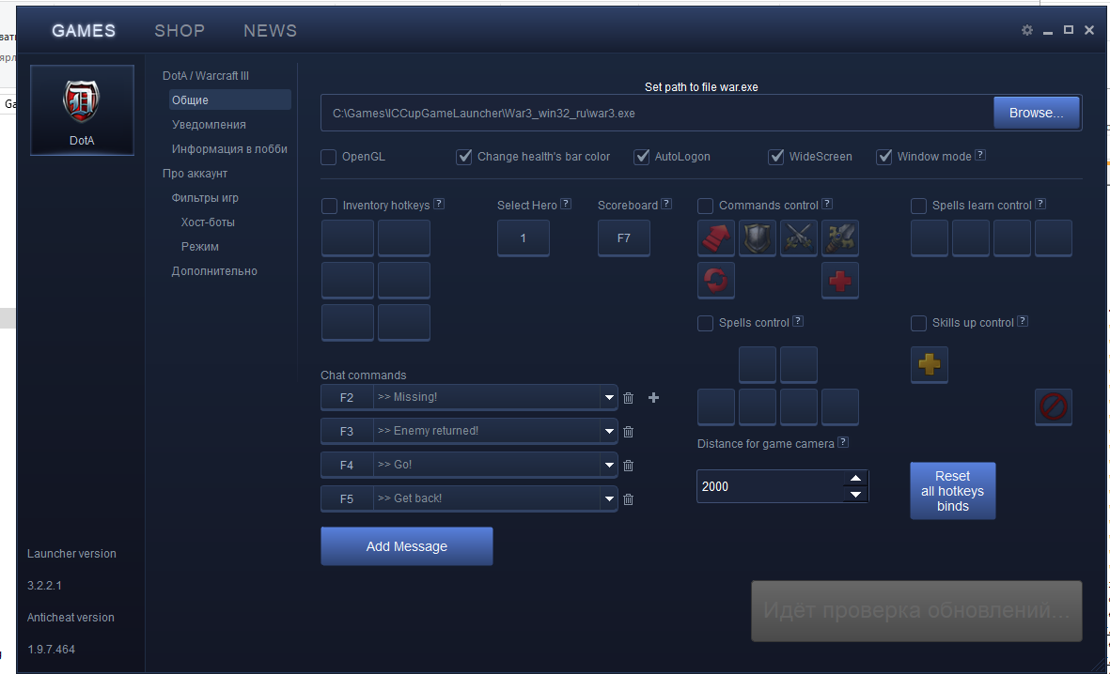Open Про аккаунт section
The height and width of the screenshot is (674, 1110).
click(x=195, y=174)
